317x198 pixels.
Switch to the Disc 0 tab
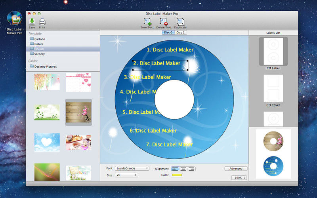point(168,32)
